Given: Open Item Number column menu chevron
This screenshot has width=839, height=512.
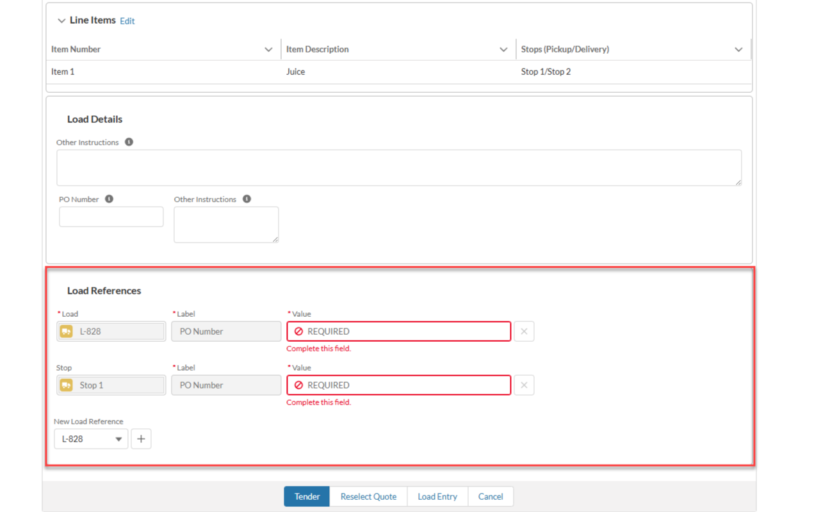Looking at the screenshot, I should [x=268, y=49].
